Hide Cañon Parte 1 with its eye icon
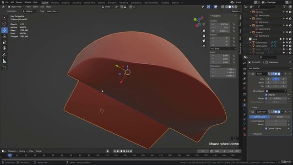 pos(287,43)
